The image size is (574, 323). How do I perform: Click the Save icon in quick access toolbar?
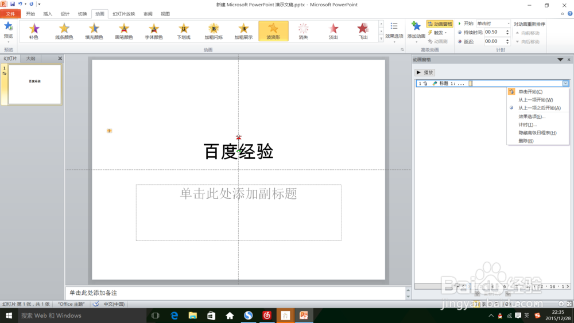[x=13, y=4]
